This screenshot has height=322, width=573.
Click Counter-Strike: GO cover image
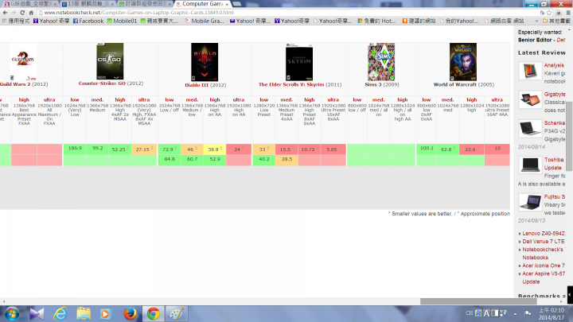[110, 61]
